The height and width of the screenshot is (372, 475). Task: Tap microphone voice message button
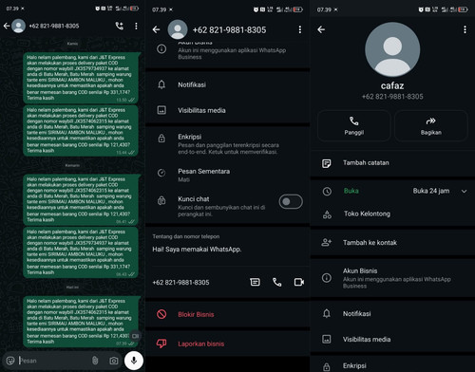click(134, 361)
